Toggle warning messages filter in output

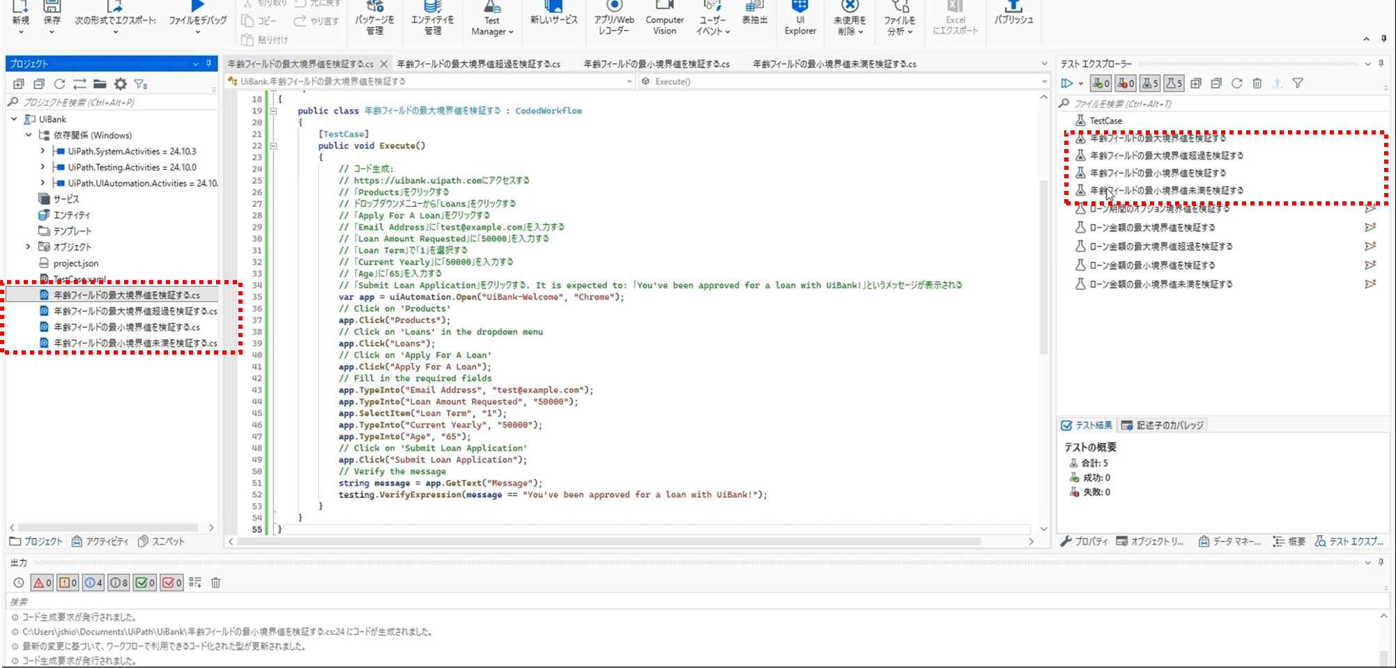click(x=68, y=582)
